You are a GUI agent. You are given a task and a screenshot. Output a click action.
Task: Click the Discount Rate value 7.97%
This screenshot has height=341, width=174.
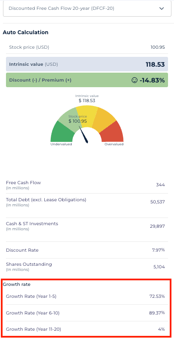click(158, 250)
